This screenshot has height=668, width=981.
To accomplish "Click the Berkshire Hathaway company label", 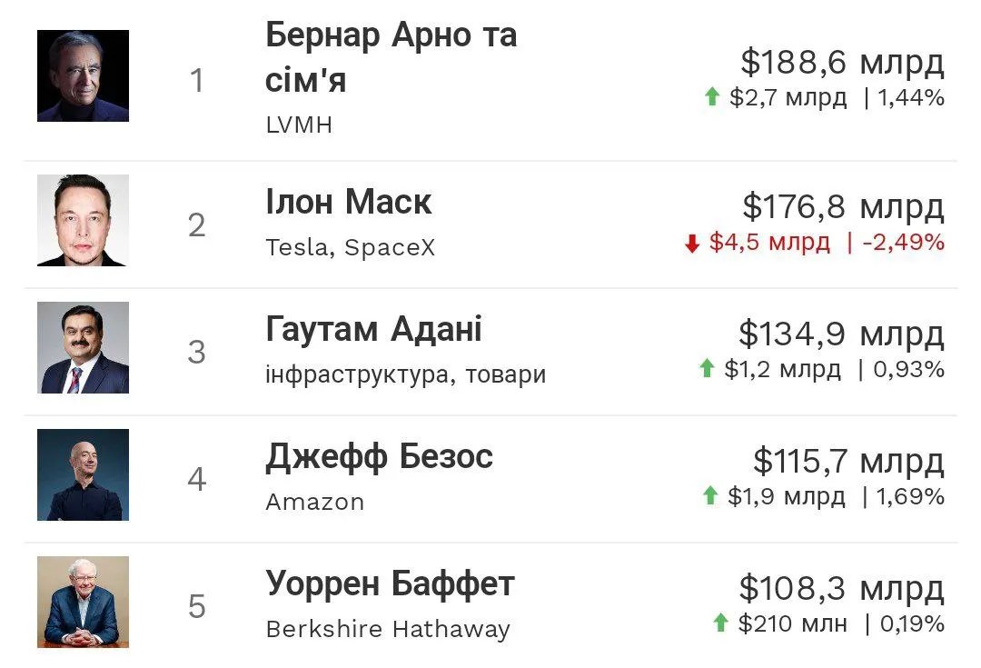I will point(388,629).
